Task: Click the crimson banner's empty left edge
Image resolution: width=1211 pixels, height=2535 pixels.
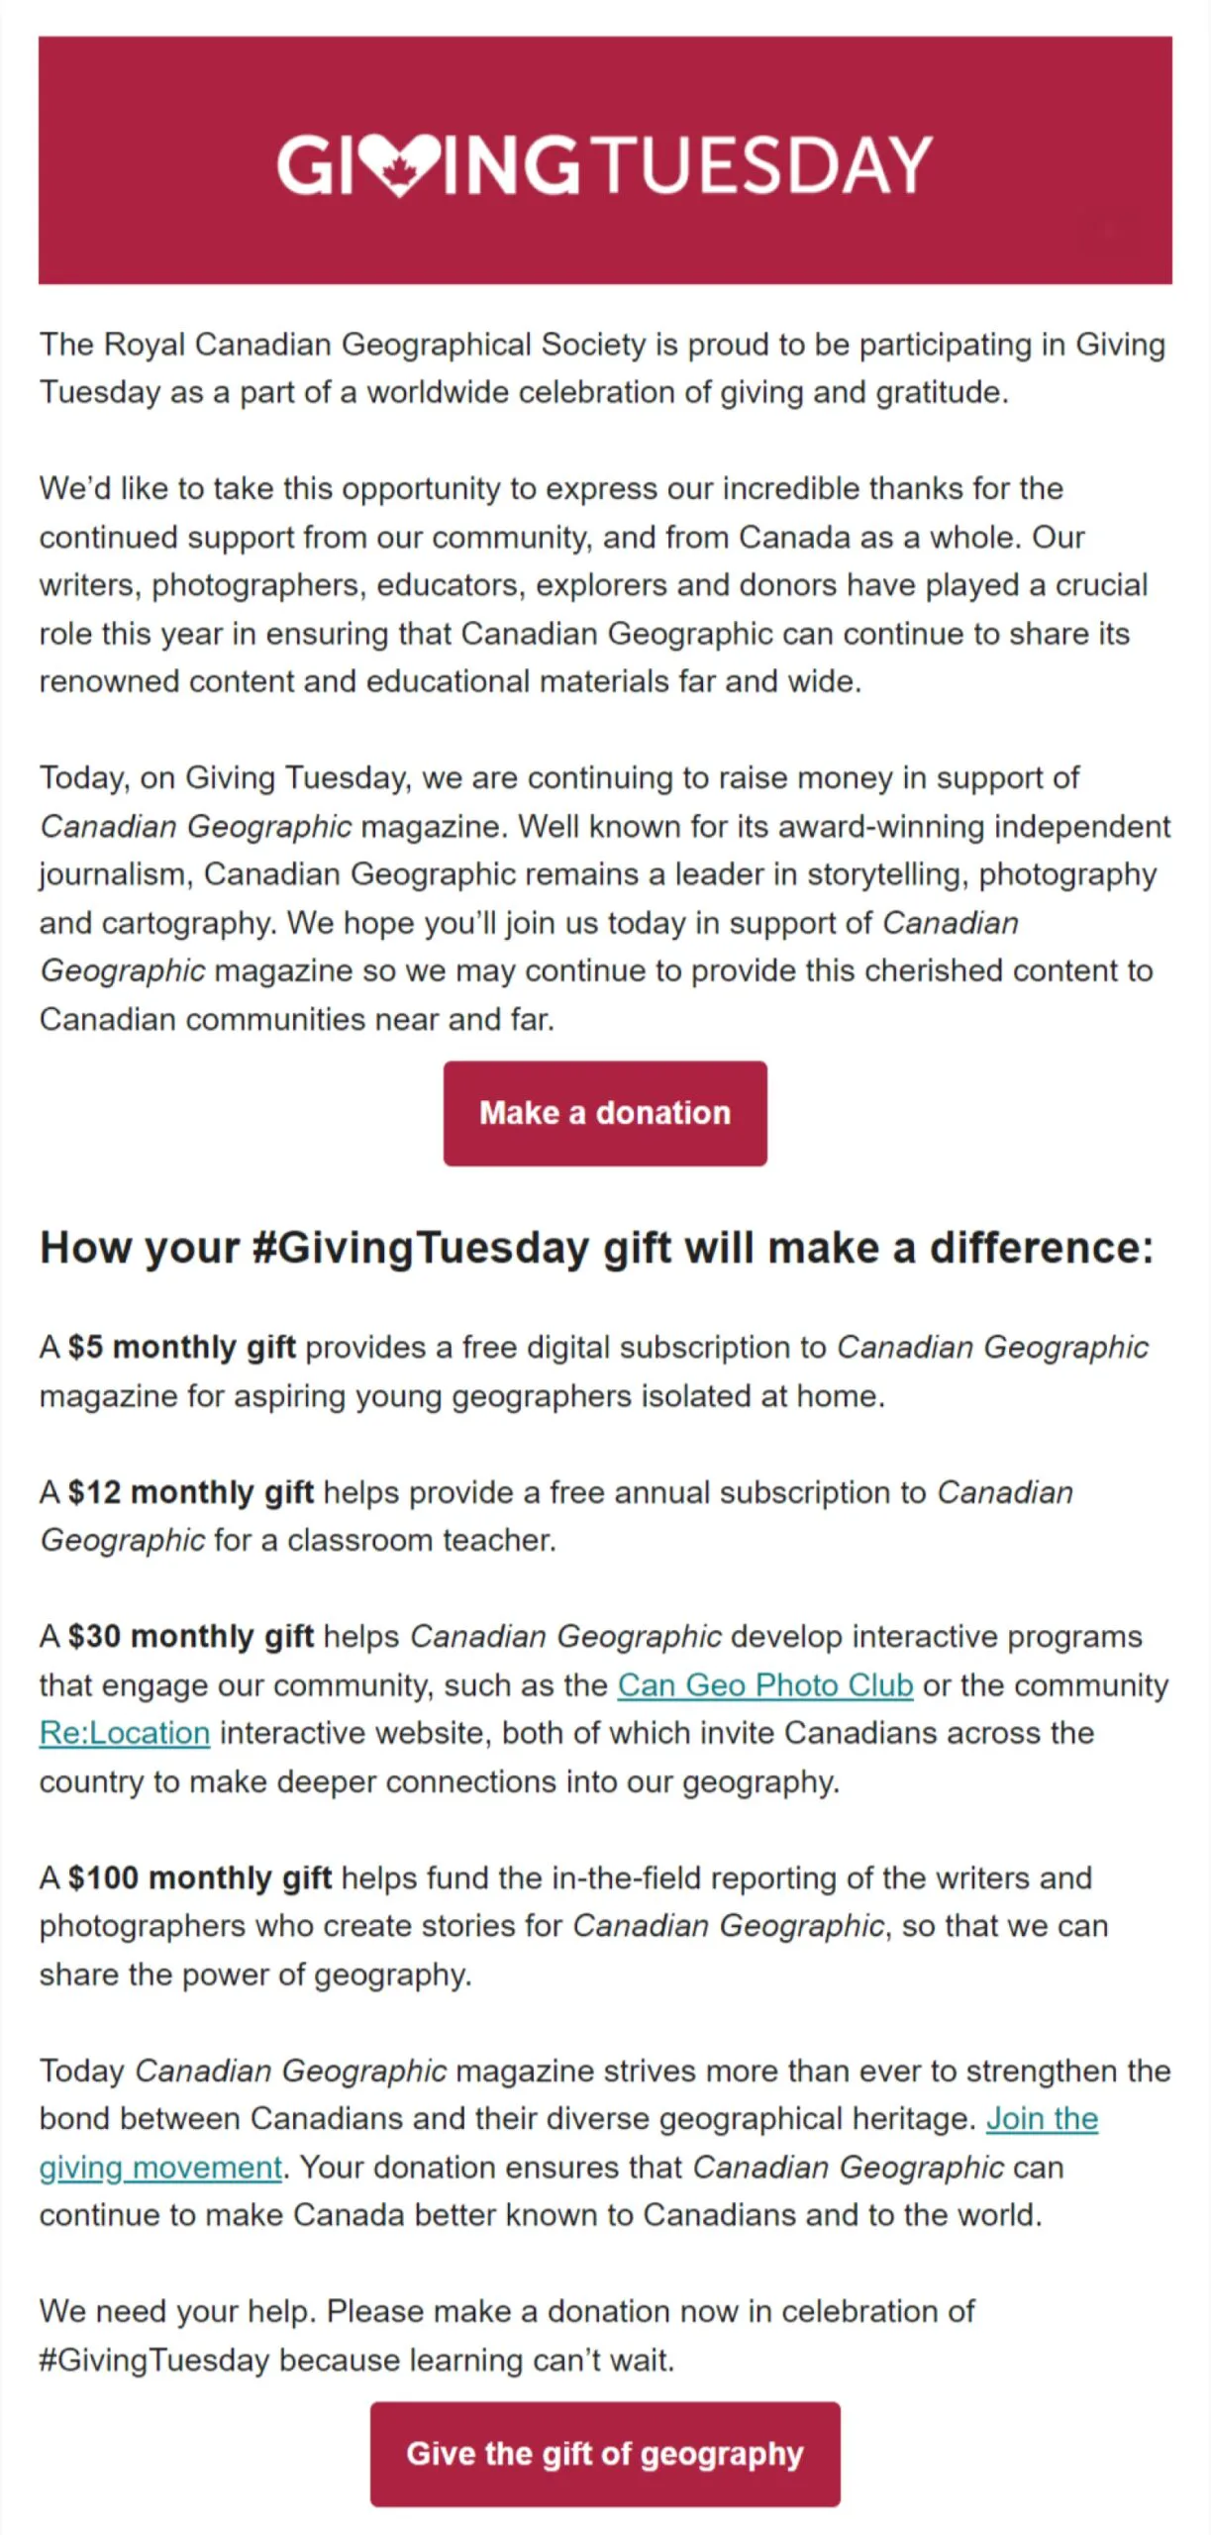Action: pos(119,160)
